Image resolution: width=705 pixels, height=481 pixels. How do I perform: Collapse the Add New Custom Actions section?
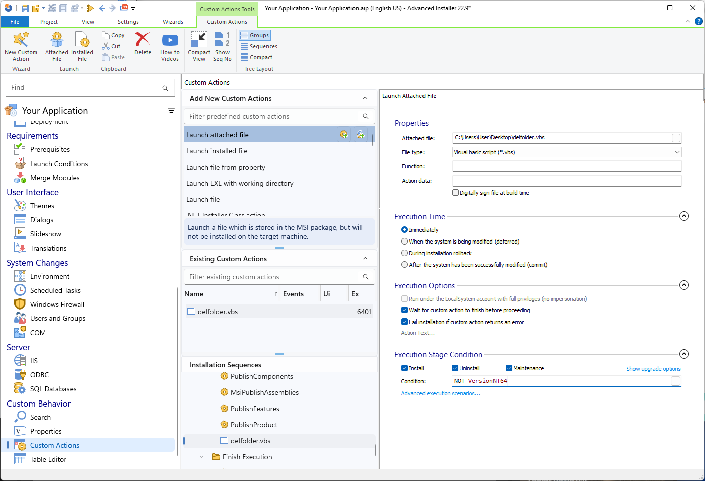click(366, 98)
